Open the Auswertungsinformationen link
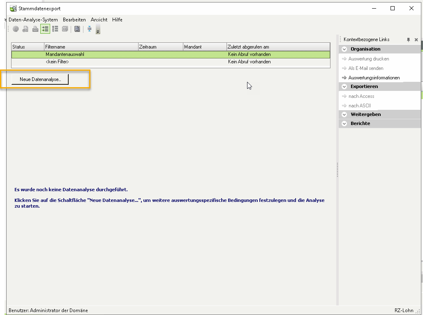 tap(374, 78)
